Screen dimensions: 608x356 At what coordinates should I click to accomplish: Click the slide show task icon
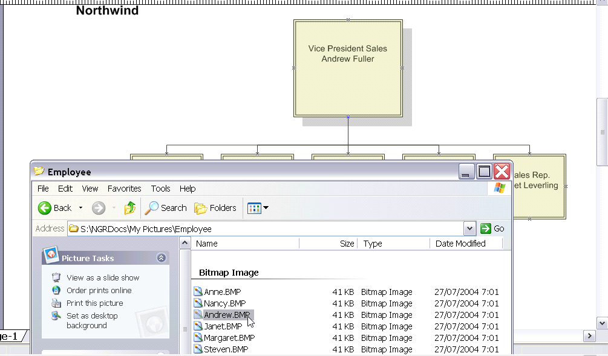56,277
